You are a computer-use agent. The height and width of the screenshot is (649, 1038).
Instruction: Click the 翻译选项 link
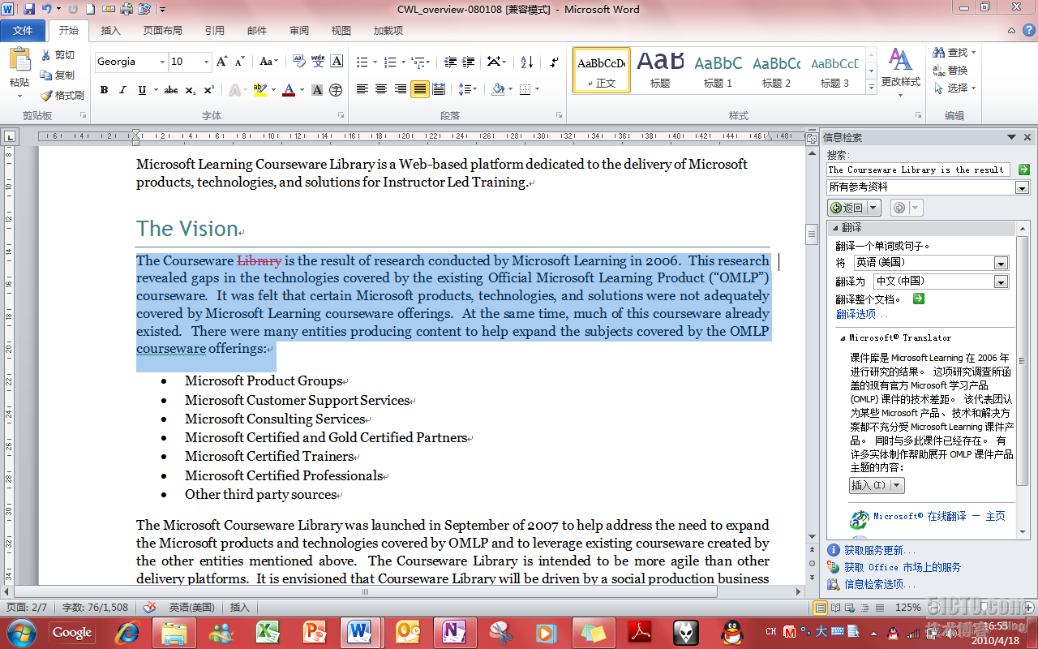861,314
